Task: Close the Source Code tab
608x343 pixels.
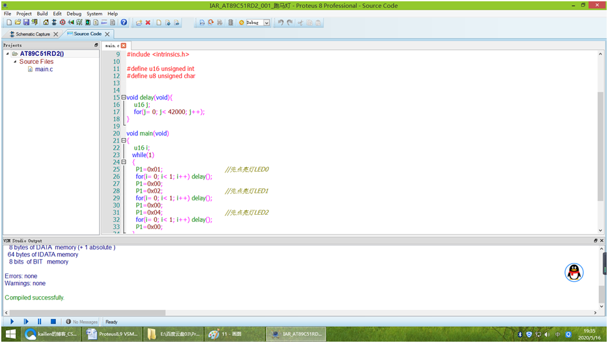Action: (107, 34)
